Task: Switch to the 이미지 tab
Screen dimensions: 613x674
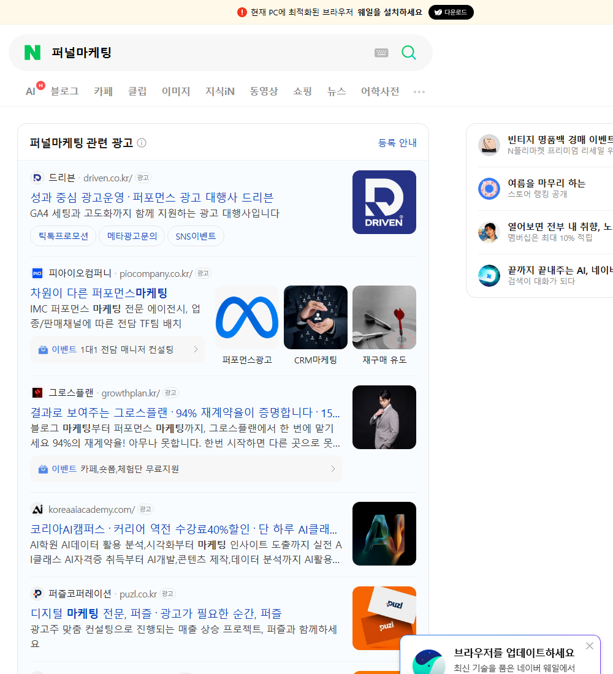Action: coord(176,91)
